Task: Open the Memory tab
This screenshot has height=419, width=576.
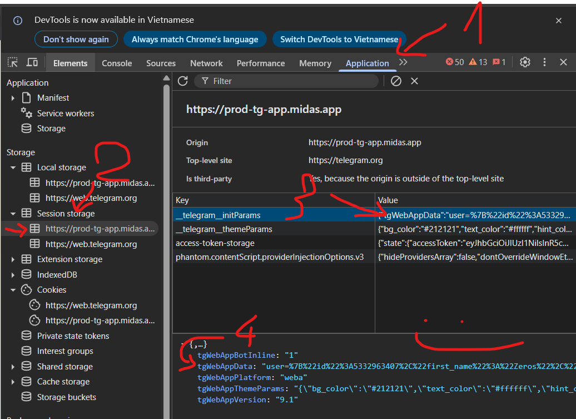Action: (315, 63)
